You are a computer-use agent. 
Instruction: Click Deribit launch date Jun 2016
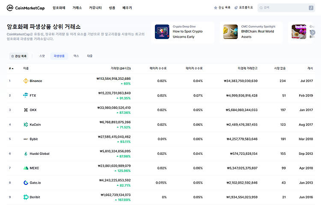tap(306, 197)
